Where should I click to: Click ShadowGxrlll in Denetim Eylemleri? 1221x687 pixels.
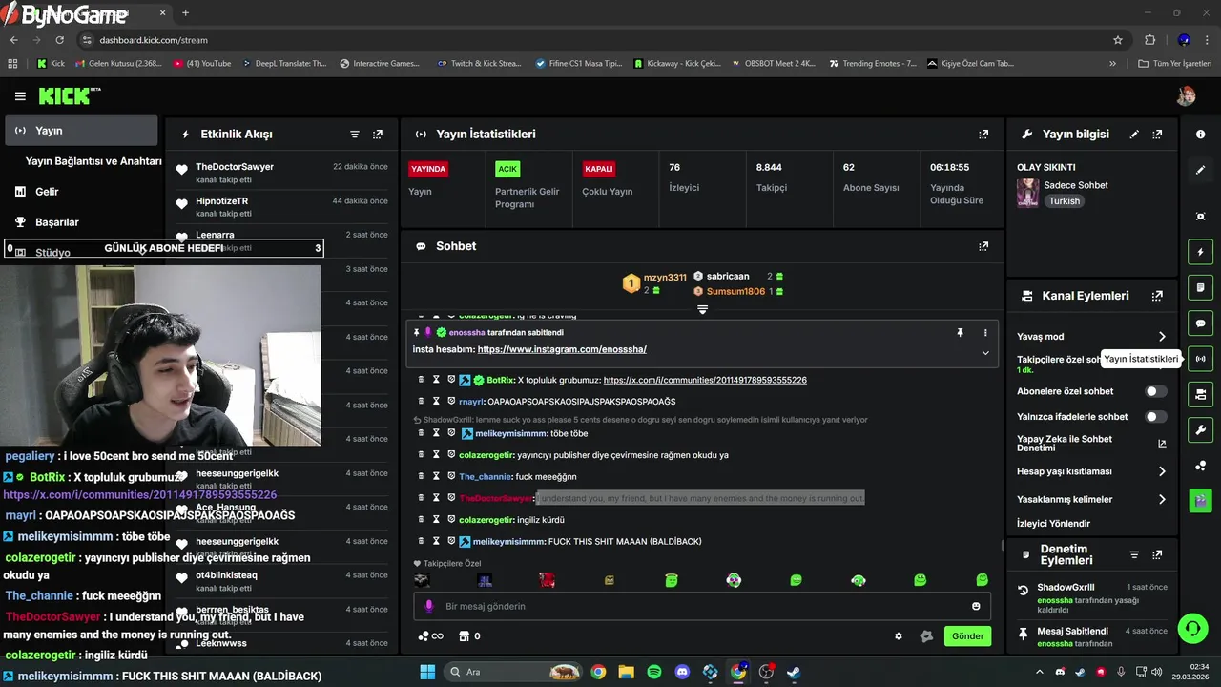coord(1066,587)
